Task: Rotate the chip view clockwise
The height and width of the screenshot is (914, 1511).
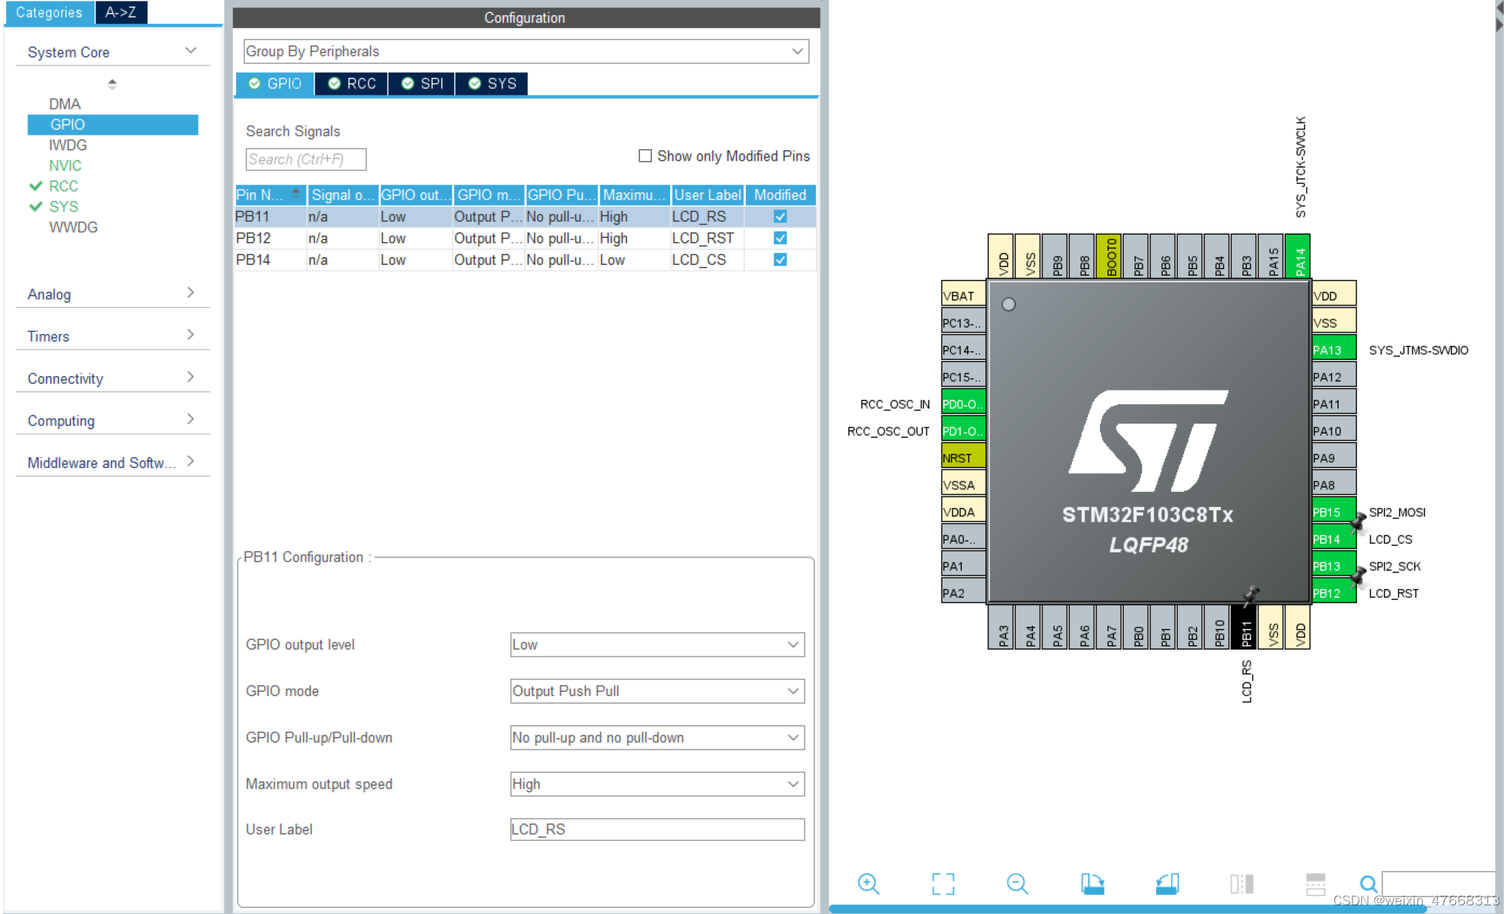Action: pos(1092,883)
